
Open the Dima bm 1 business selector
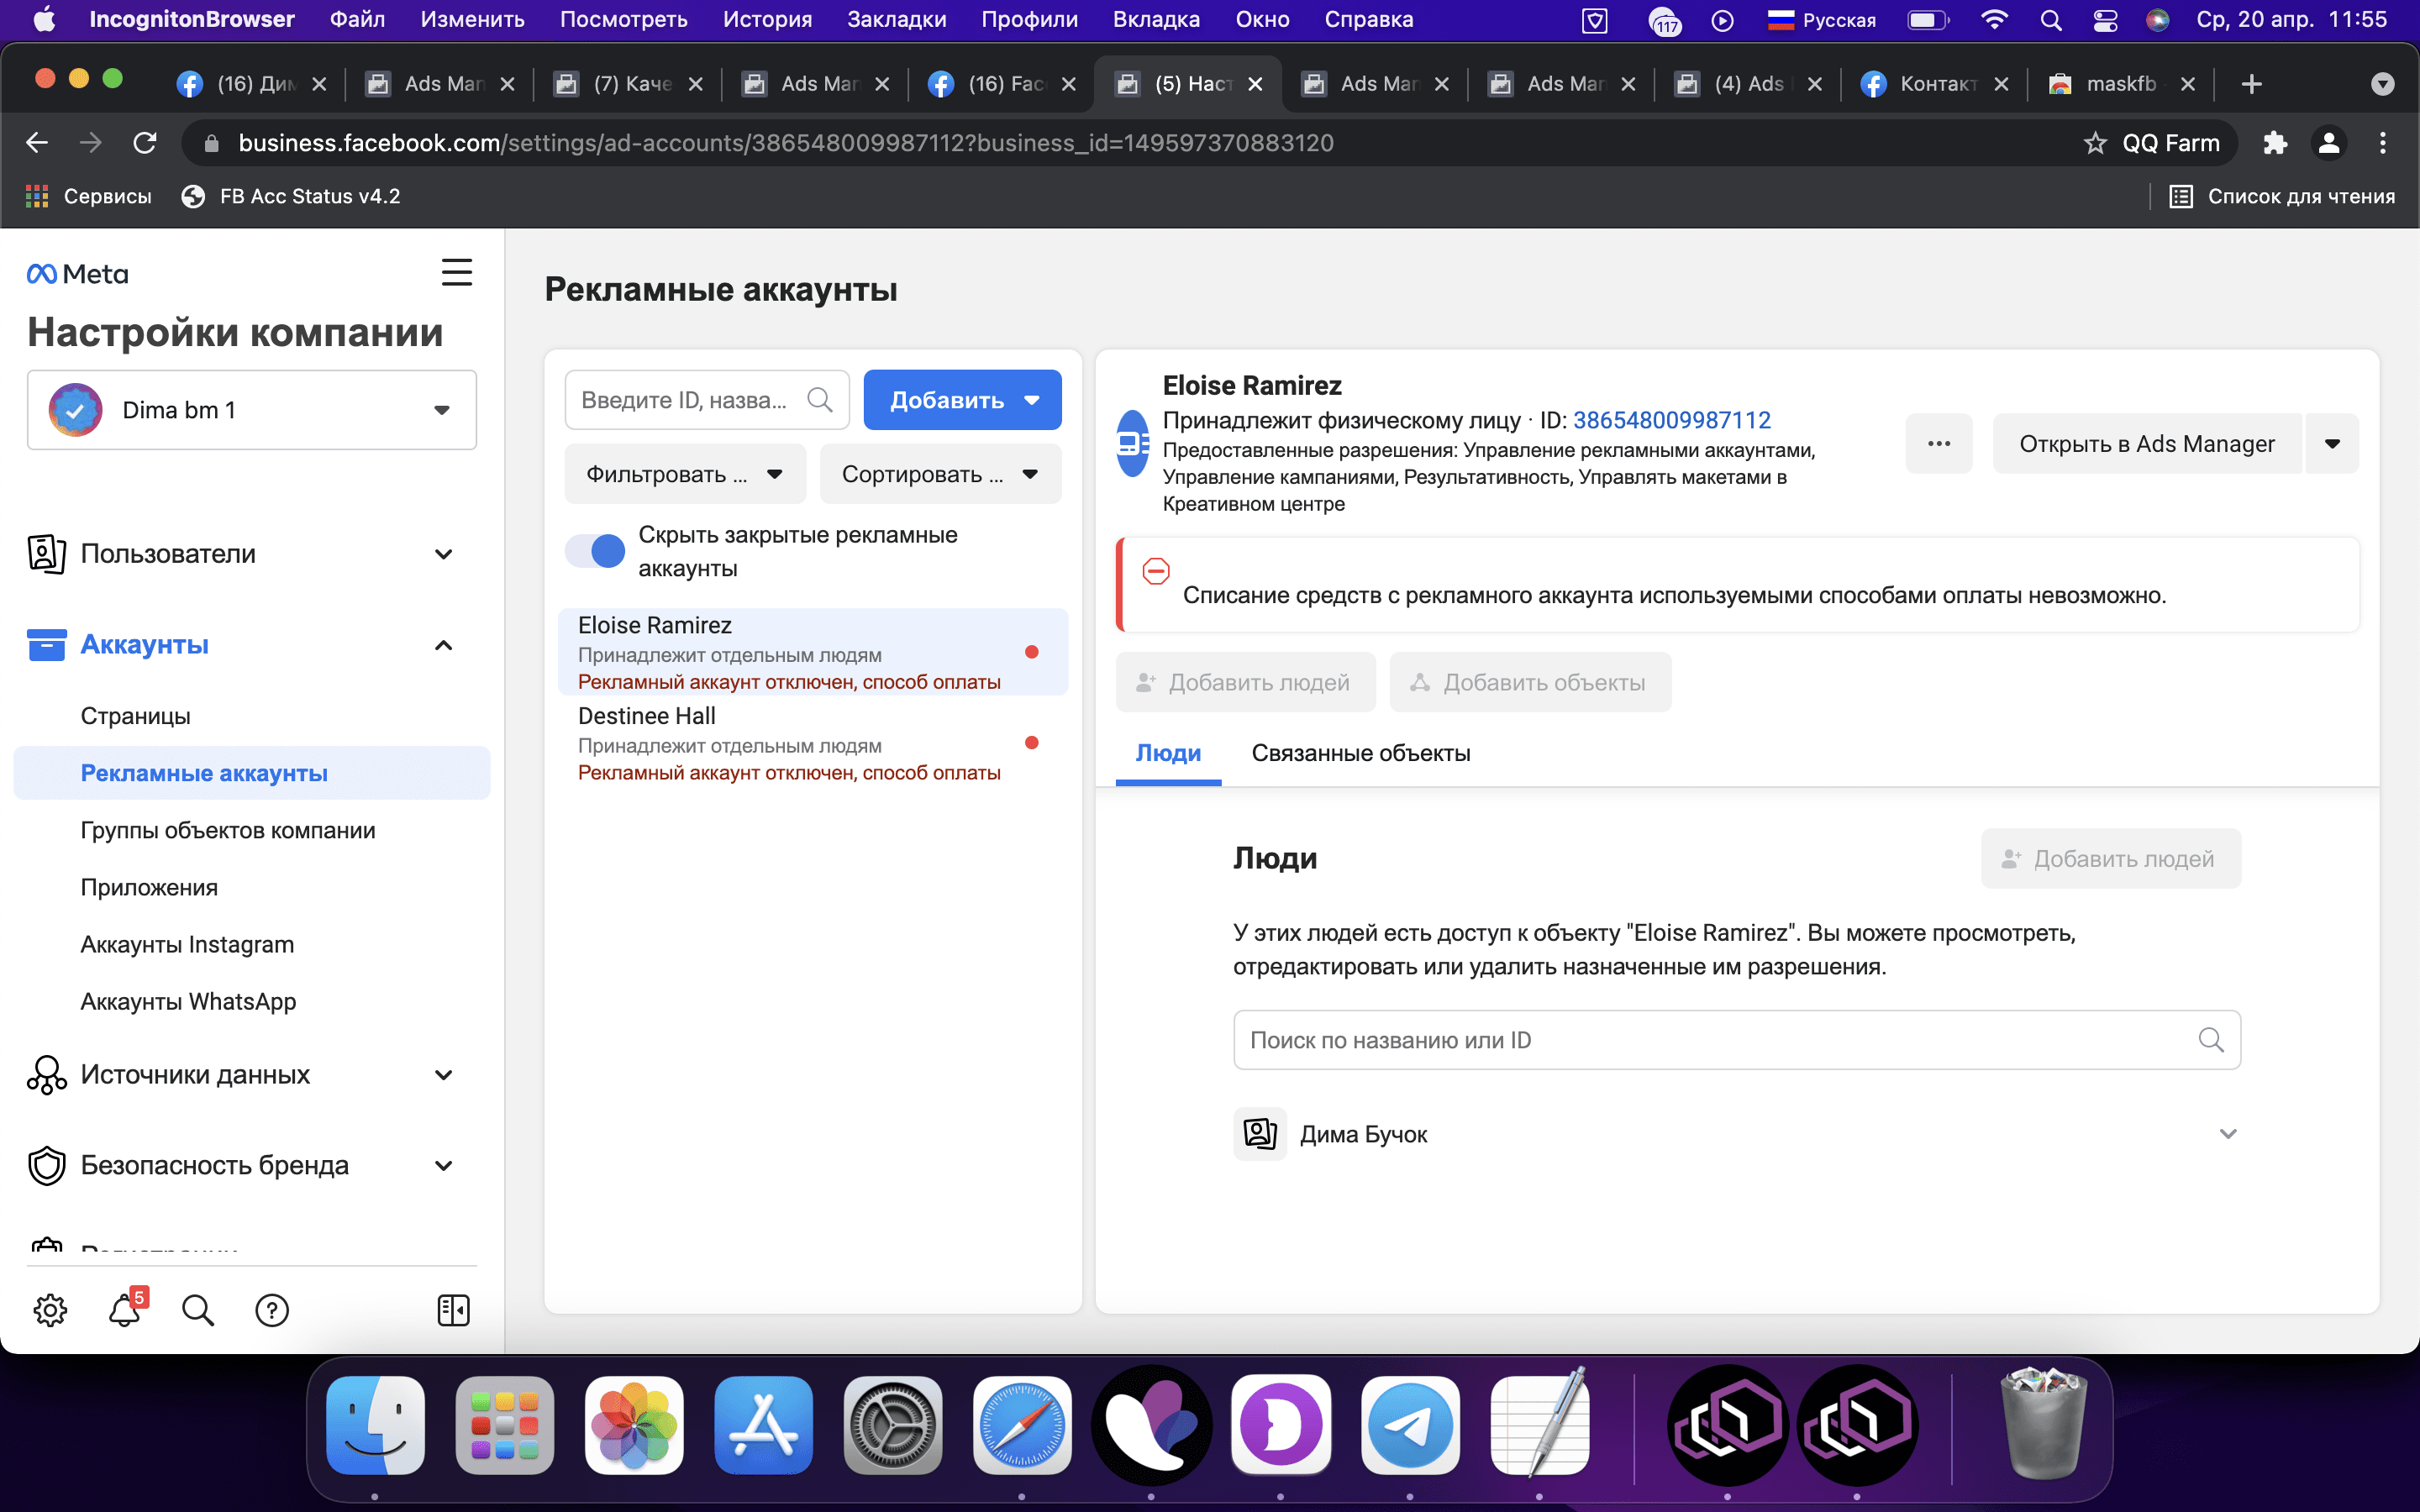(252, 410)
